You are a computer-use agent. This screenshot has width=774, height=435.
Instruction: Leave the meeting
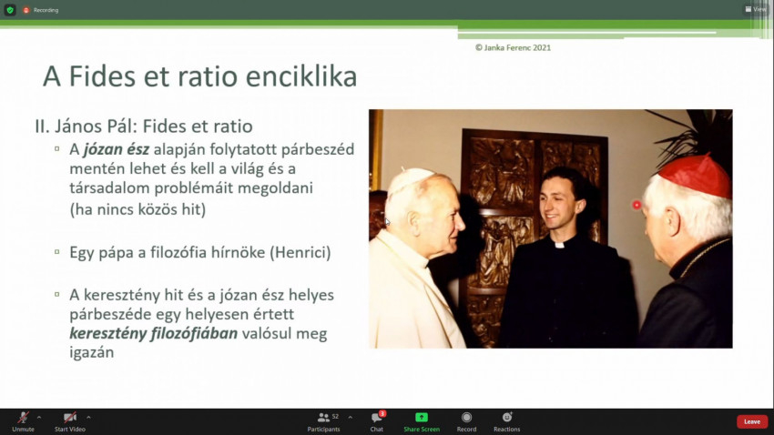point(751,421)
